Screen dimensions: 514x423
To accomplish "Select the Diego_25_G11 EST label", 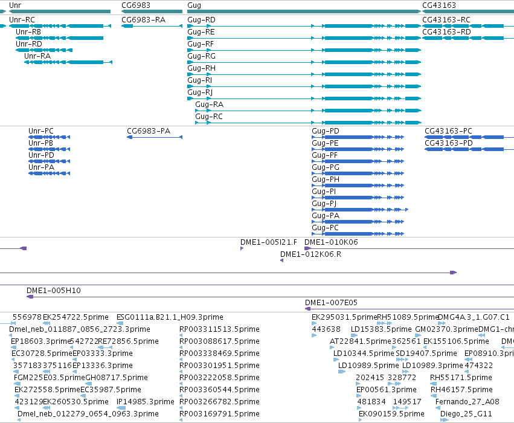I will (466, 414).
